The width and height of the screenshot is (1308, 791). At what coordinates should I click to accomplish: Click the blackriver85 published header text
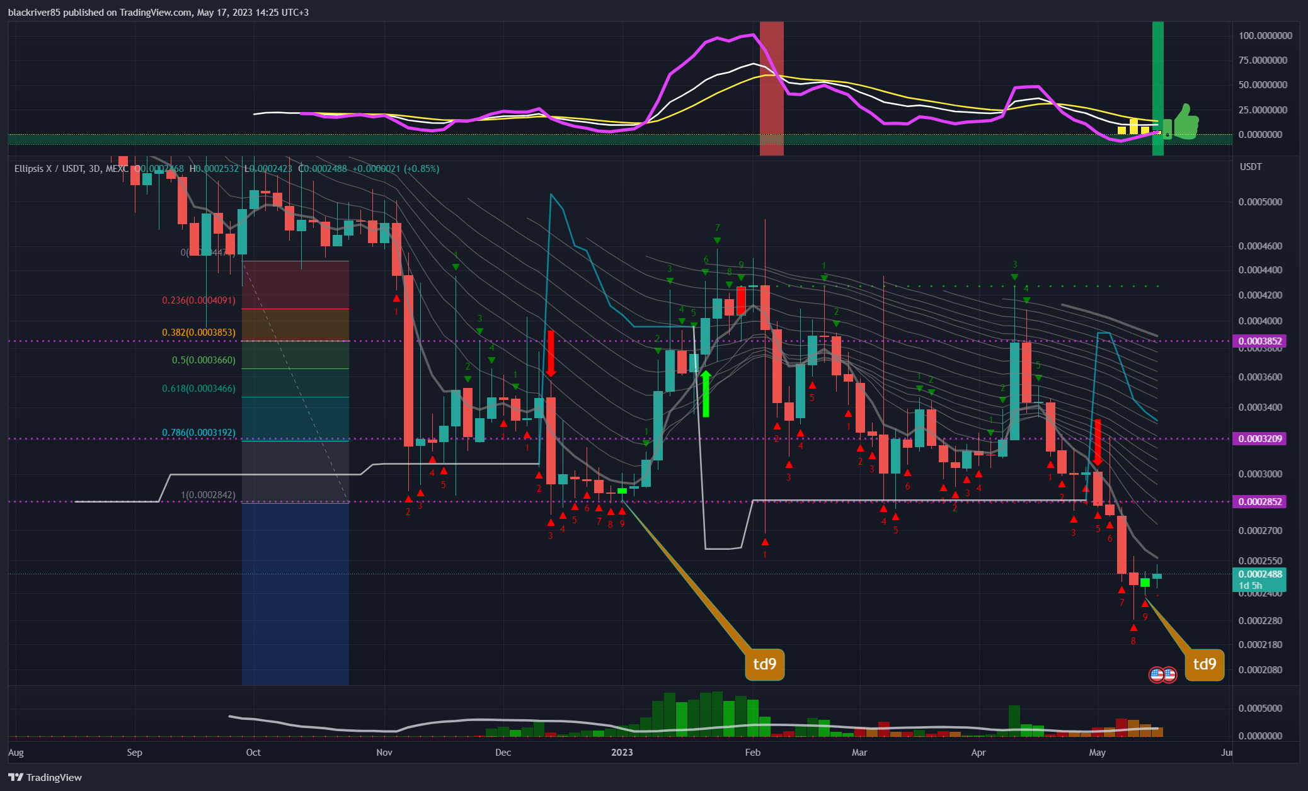click(158, 12)
